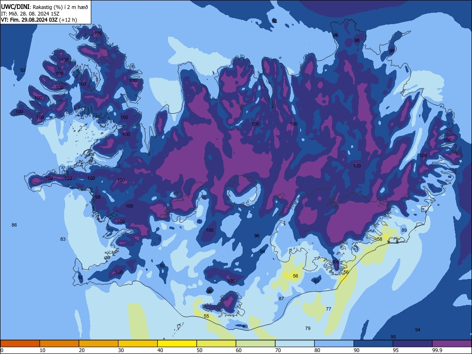Click the 10–20 orange legend swatch
472x354 pixels.
click(x=59, y=344)
